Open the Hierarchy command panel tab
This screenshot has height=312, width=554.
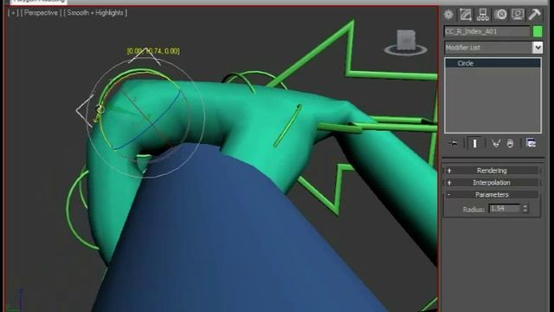pyautogui.click(x=483, y=15)
